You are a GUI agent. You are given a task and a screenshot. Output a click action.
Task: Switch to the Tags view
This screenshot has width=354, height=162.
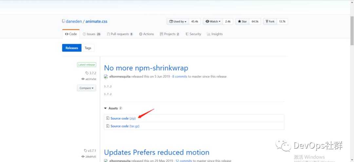(x=88, y=48)
